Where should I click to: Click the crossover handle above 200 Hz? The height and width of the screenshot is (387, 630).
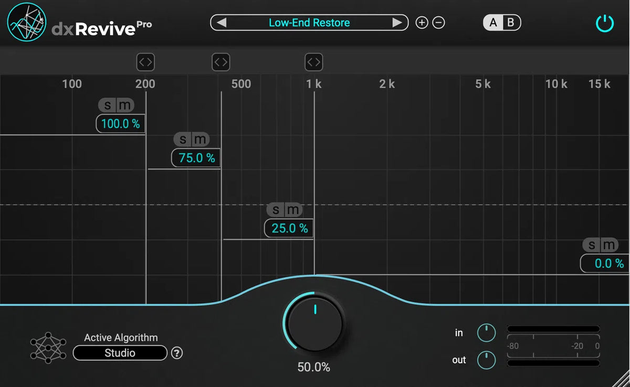(145, 62)
